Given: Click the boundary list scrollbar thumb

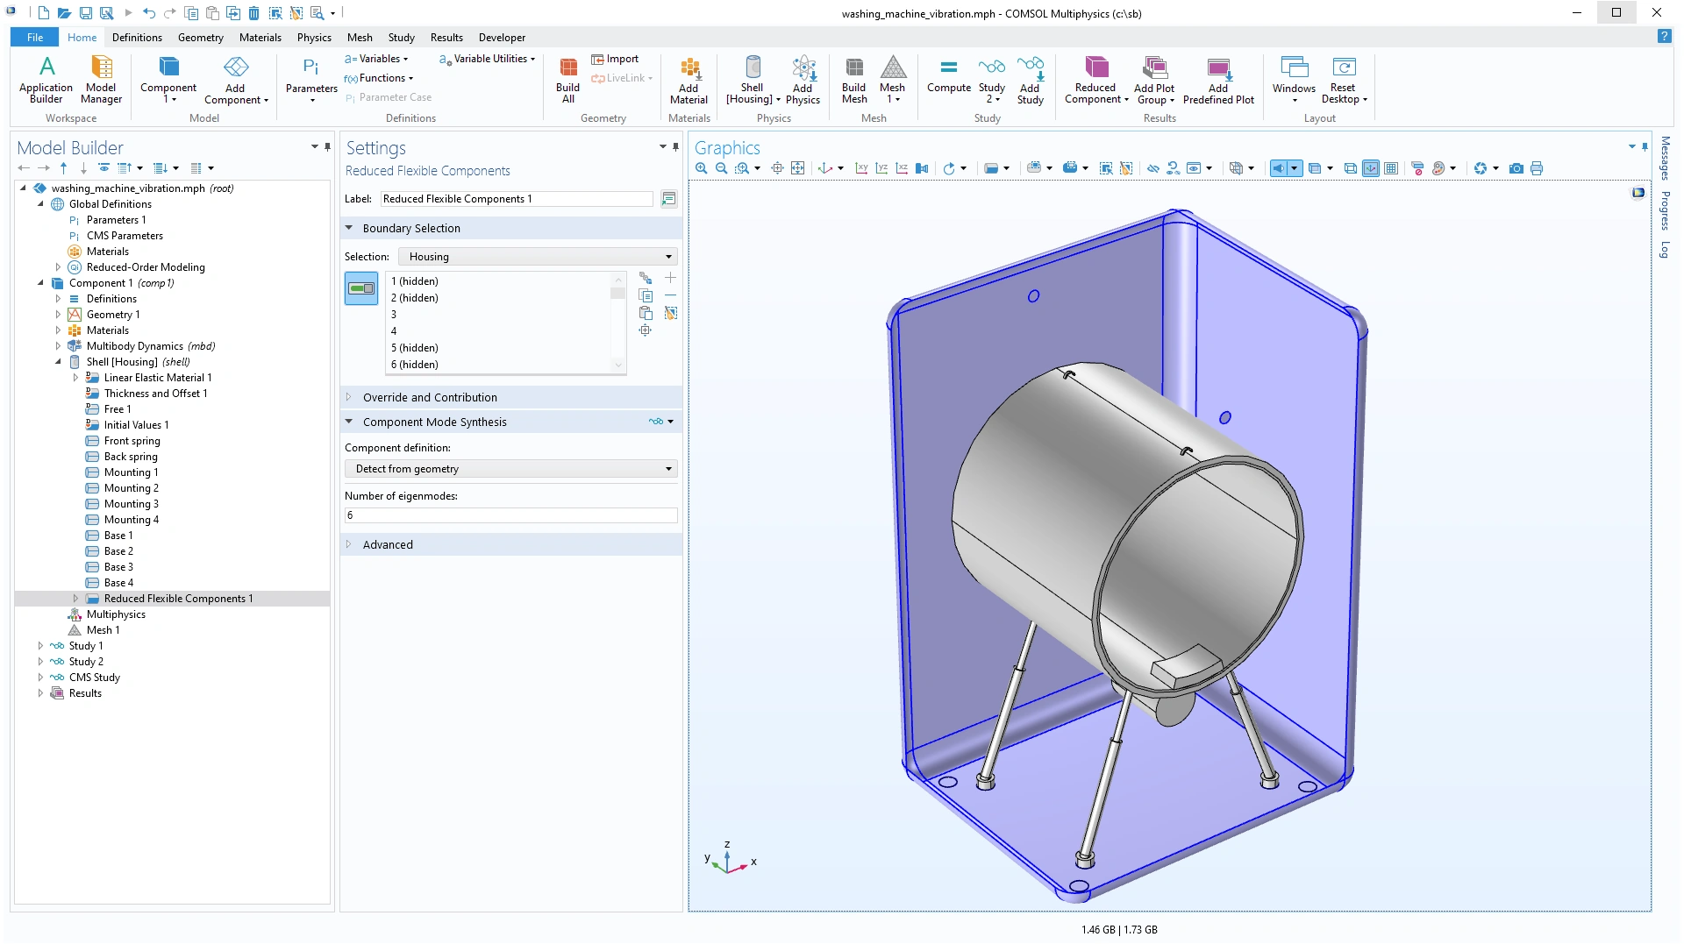Looking at the screenshot, I should [618, 294].
